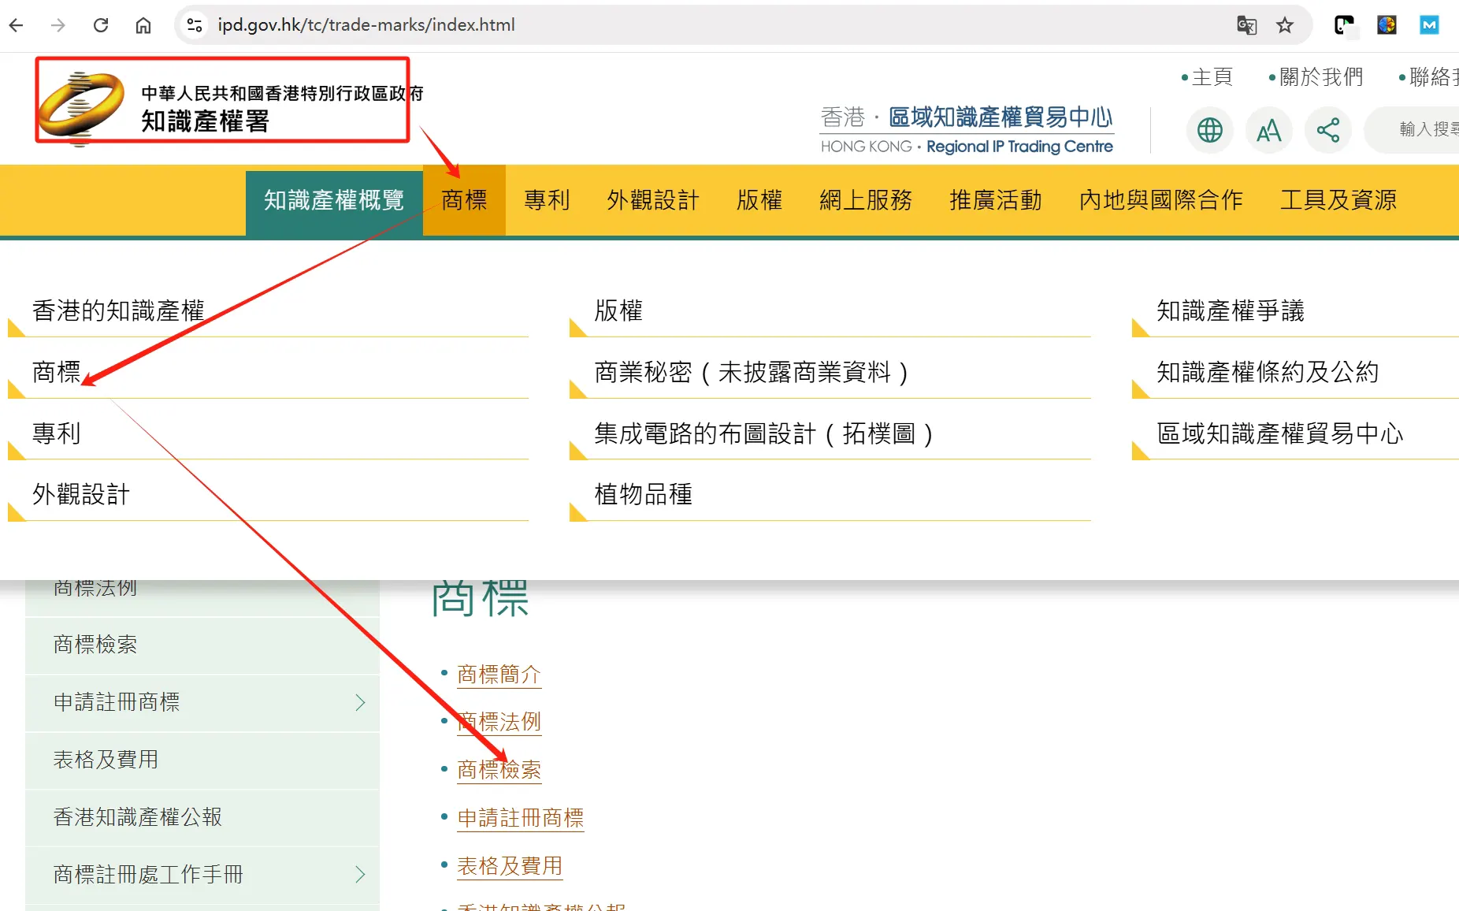Open the 網上服務 nav menu
1459x911 pixels.
[866, 200]
